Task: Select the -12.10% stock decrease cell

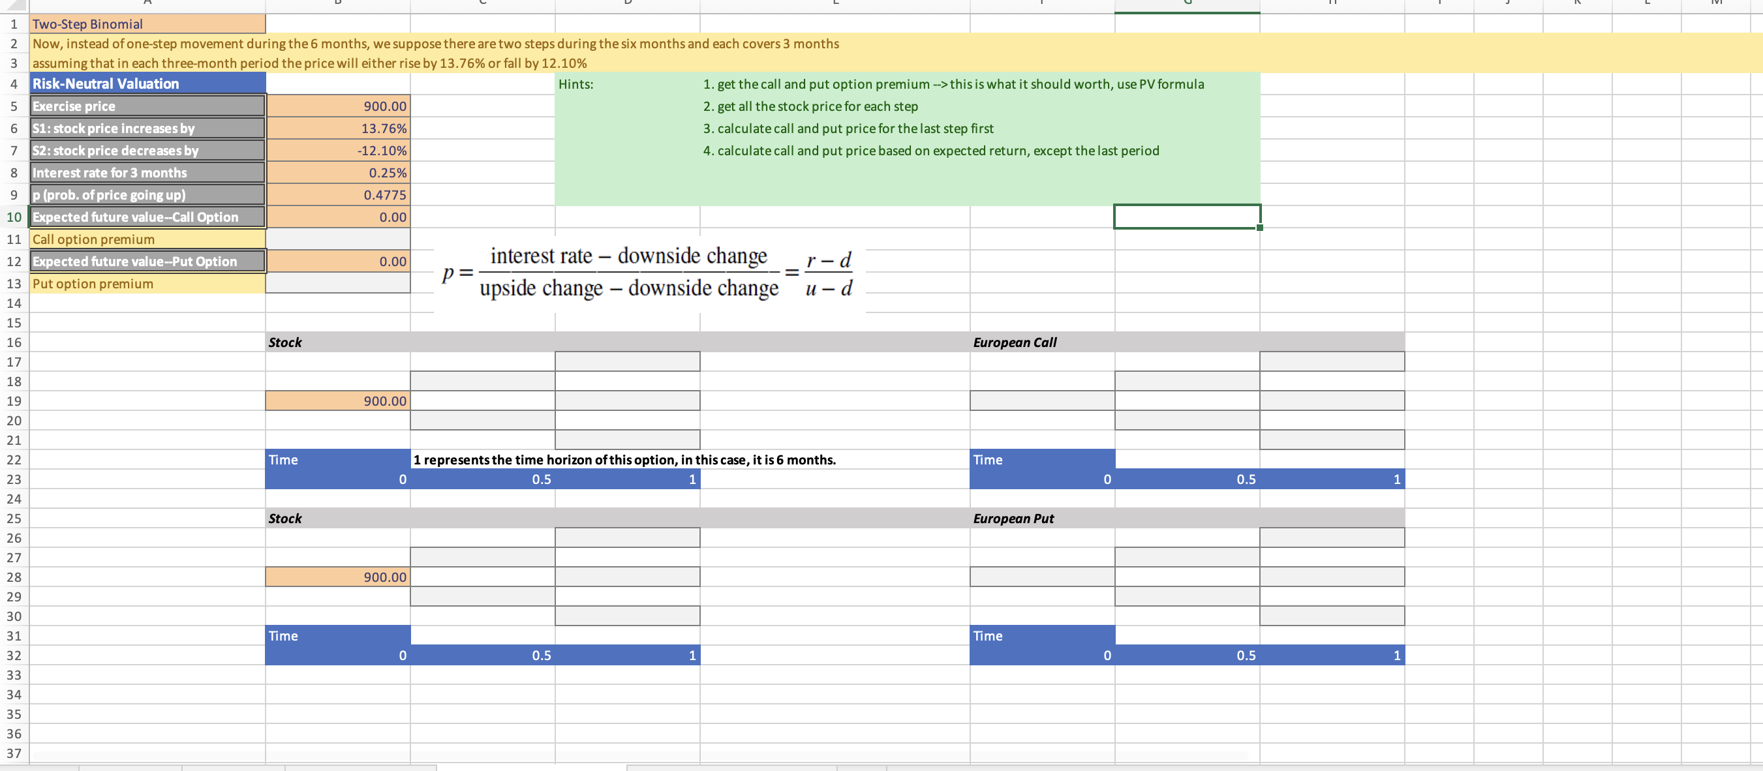Action: click(x=338, y=151)
